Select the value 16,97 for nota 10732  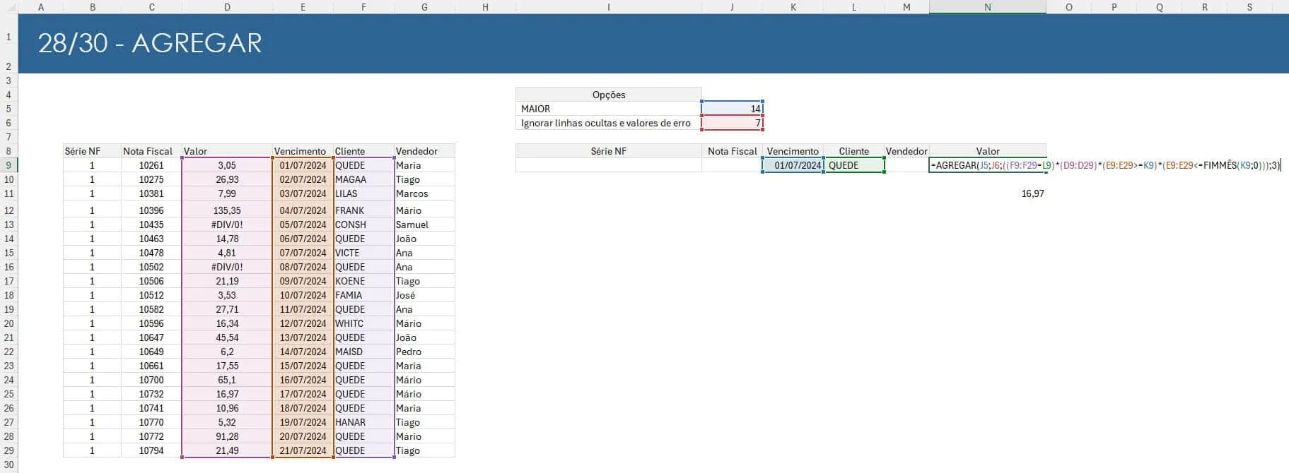click(227, 394)
